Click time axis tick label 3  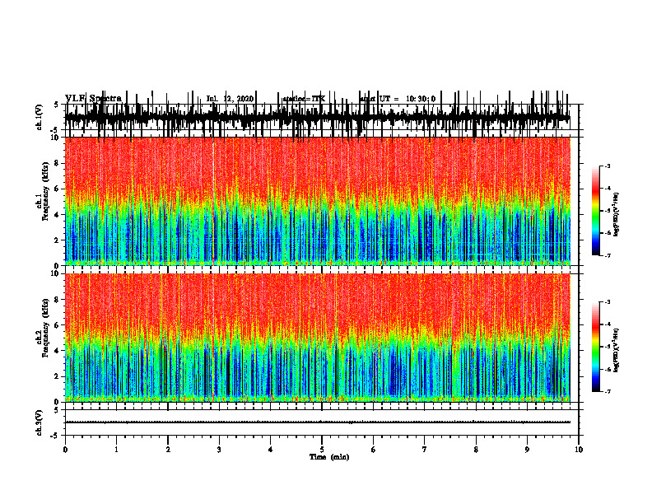click(x=219, y=450)
